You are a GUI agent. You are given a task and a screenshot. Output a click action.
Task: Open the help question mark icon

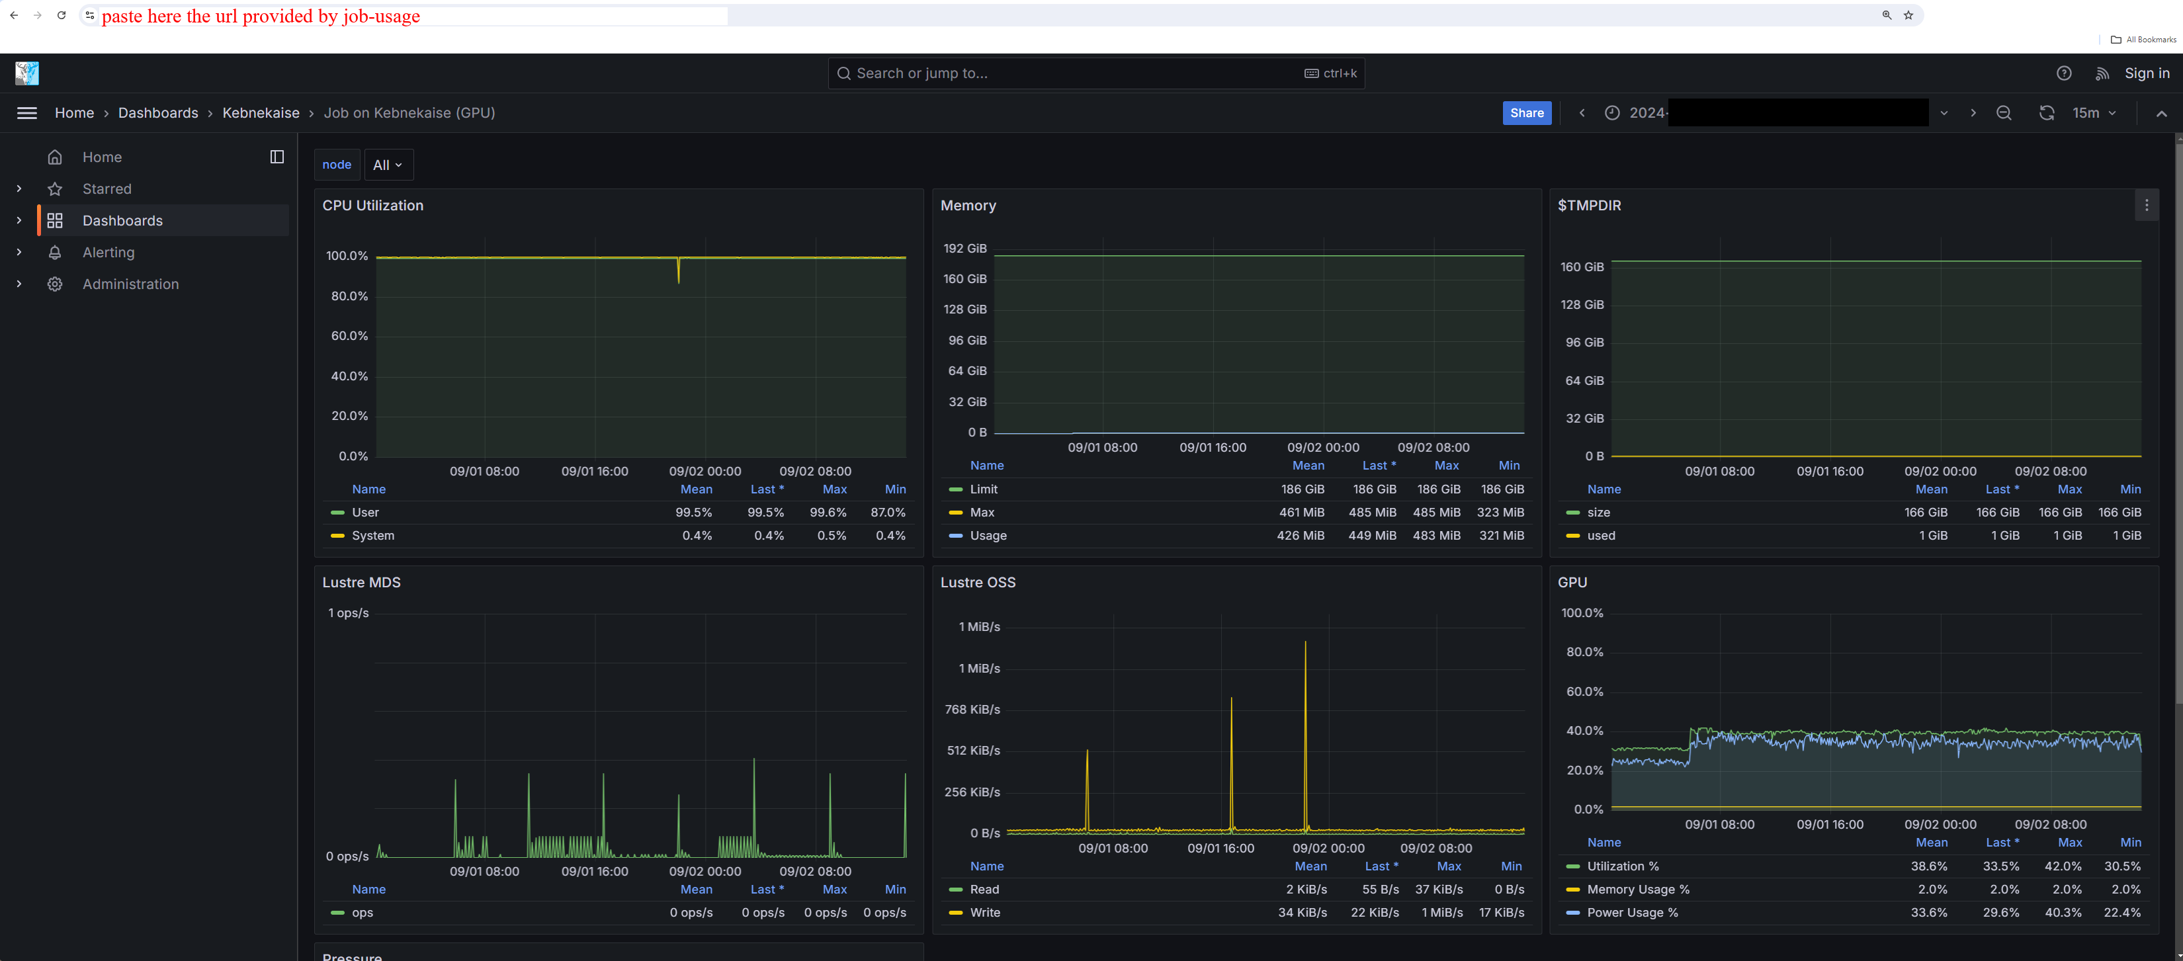tap(2063, 73)
